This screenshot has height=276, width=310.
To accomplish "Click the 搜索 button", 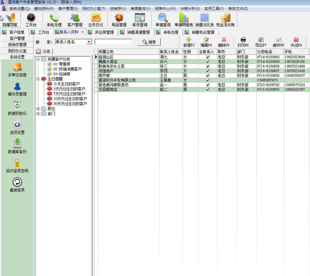I will (x=149, y=42).
